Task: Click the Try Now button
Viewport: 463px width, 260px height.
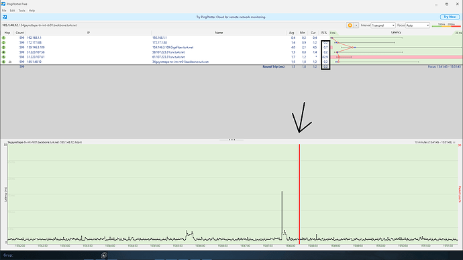Action: [x=450, y=17]
